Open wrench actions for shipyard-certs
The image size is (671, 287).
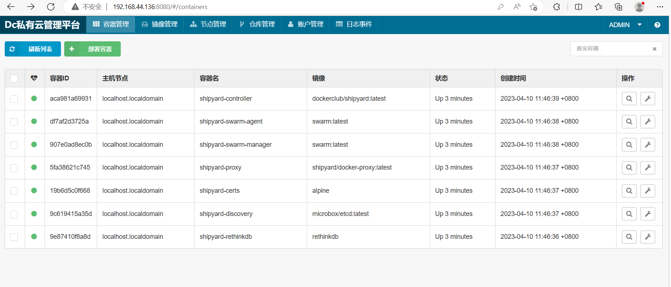tap(648, 191)
